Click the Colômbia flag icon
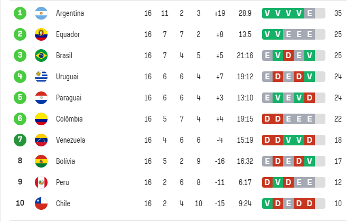Image resolution: width=355 pixels, height=222 pixels. click(x=41, y=119)
